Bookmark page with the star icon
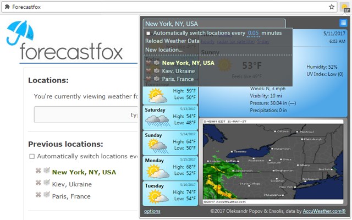Screen dimensions: 352x220 [332, 7]
